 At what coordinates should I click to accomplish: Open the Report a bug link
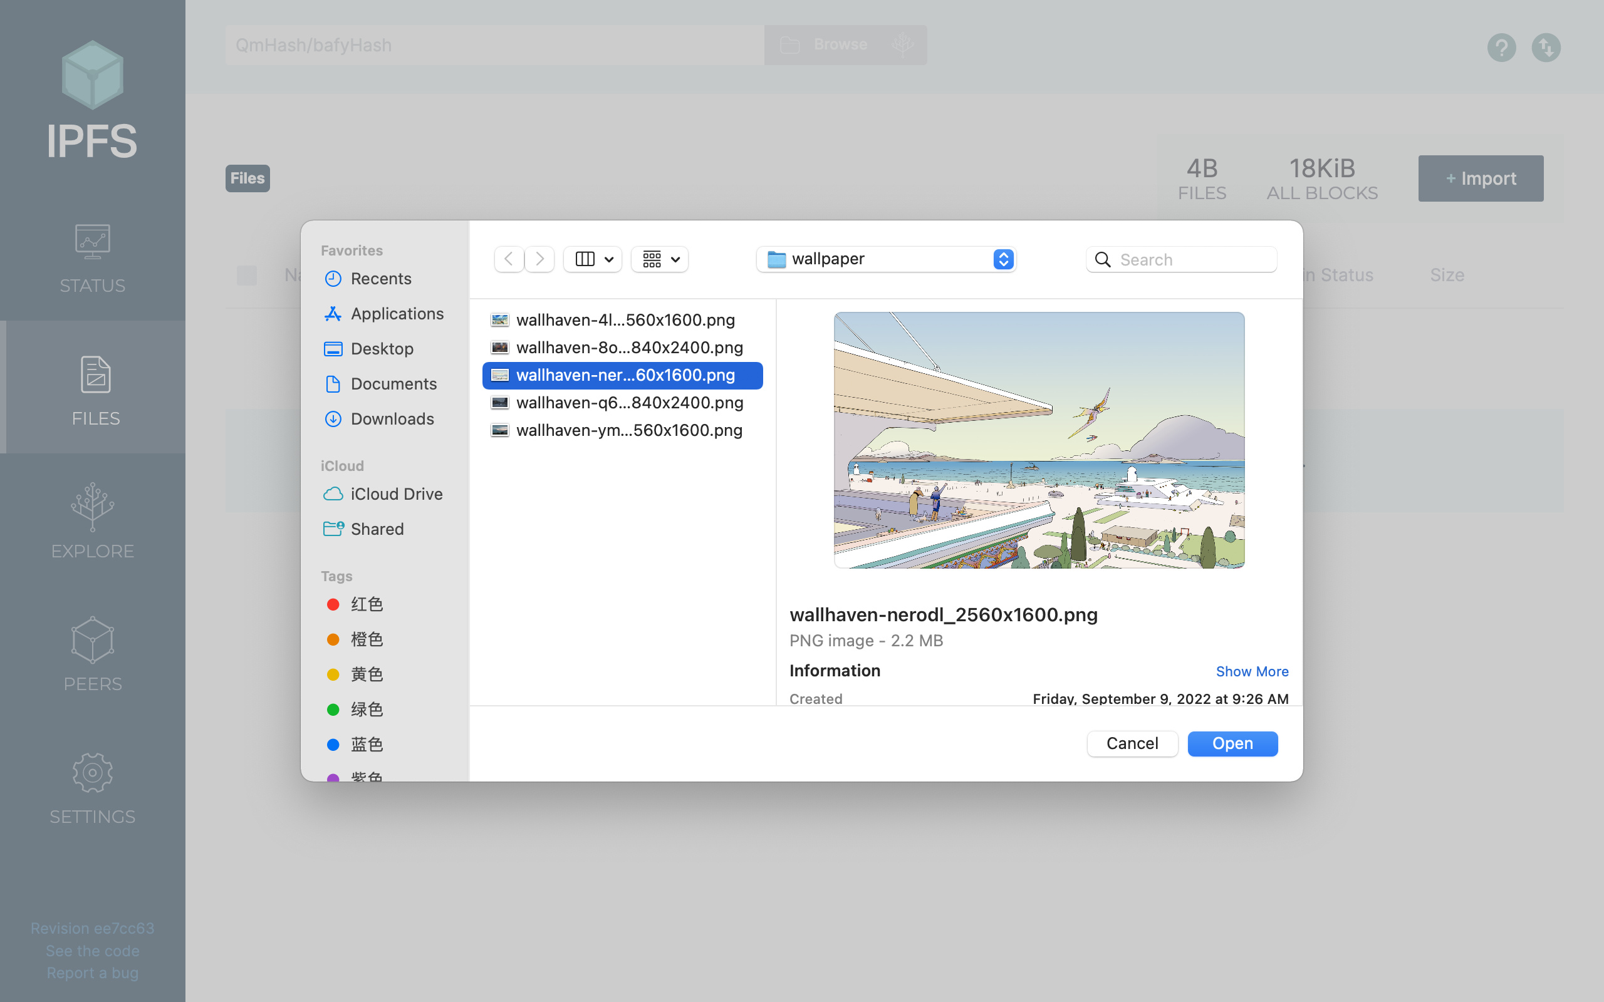click(92, 973)
